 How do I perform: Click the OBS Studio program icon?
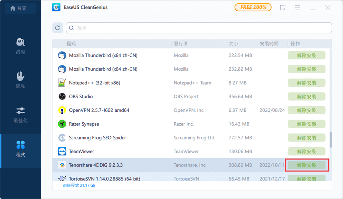point(62,96)
